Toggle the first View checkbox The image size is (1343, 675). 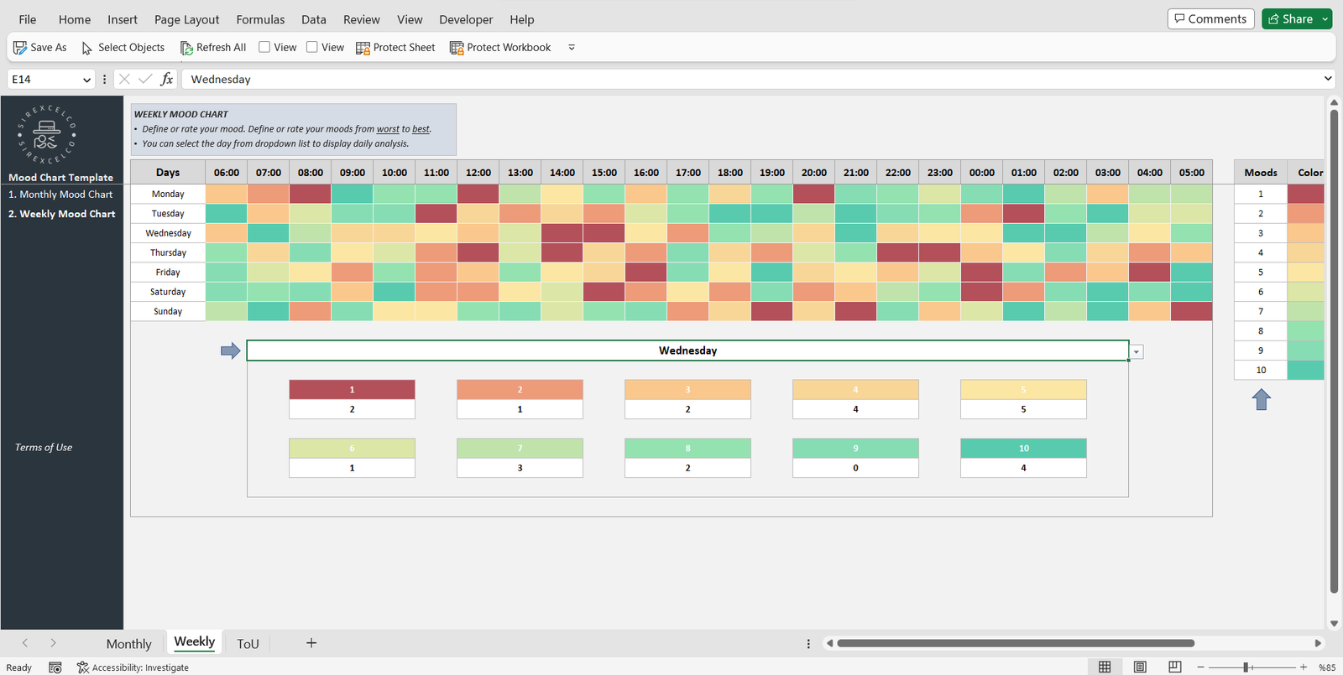coord(264,47)
